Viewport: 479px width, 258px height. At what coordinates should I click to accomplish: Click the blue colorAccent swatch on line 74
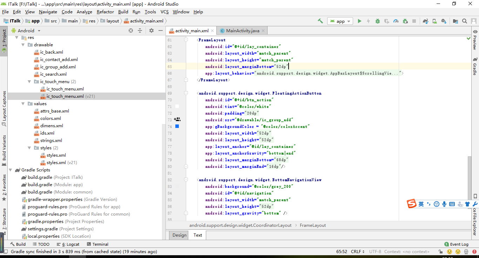pos(177,126)
